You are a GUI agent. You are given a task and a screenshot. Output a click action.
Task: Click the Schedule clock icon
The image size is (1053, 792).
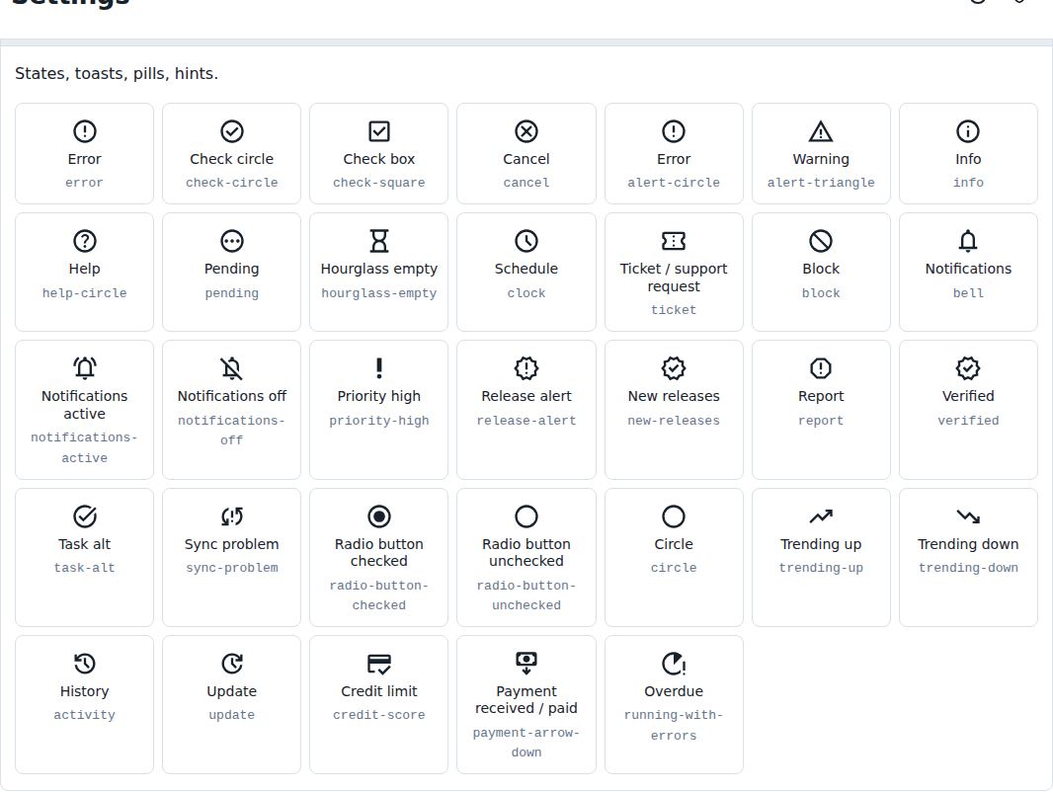coord(526,241)
